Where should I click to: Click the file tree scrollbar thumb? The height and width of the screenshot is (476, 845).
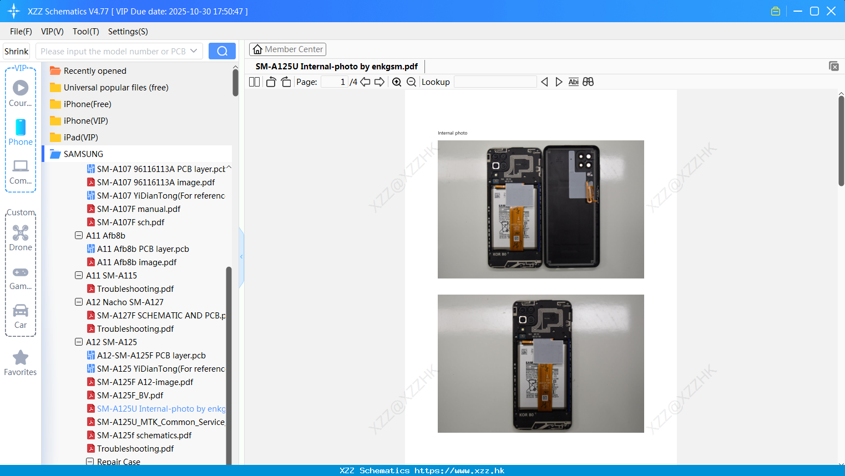coord(229,366)
